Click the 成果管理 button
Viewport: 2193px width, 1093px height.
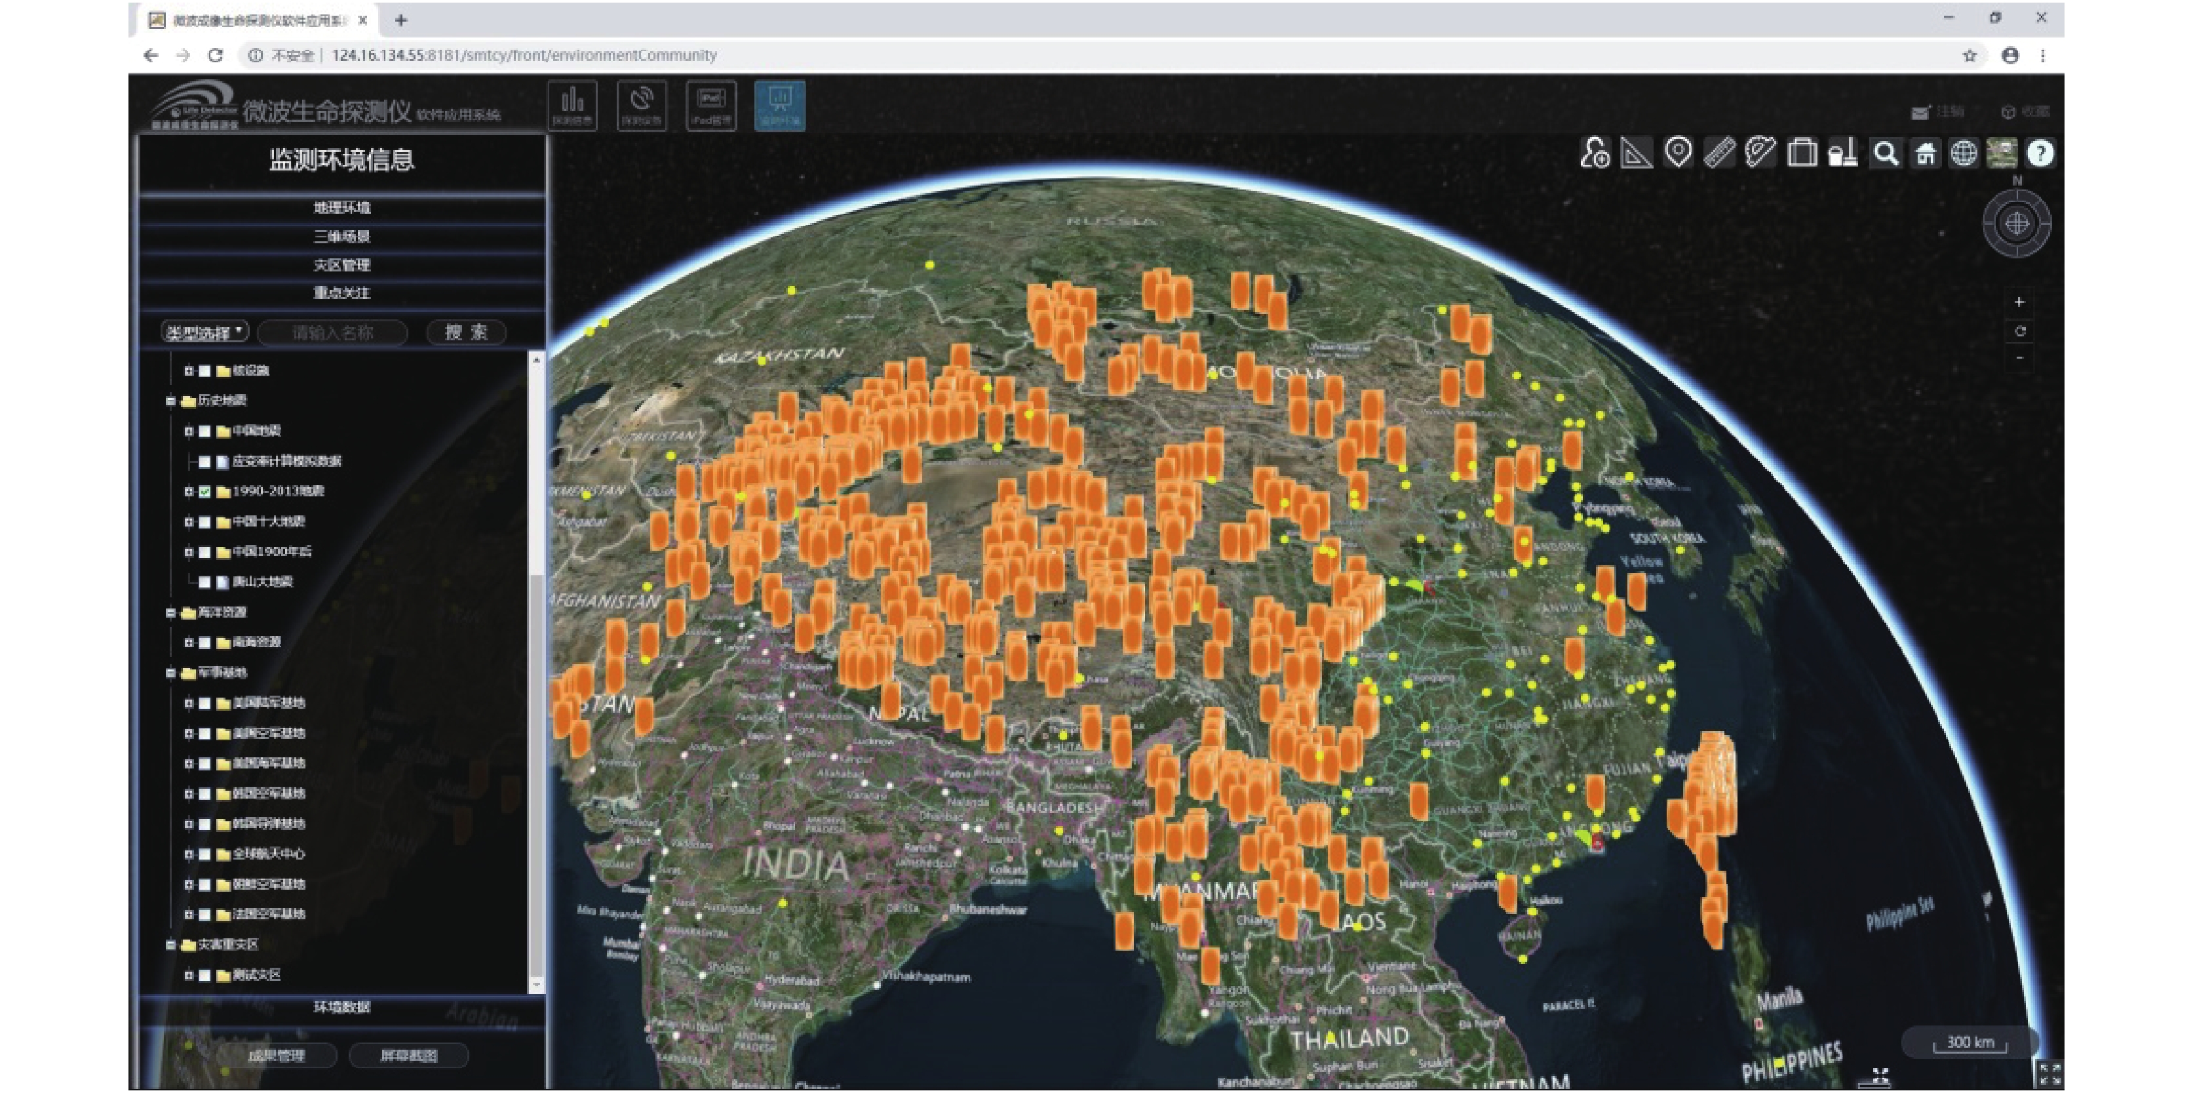click(276, 1056)
